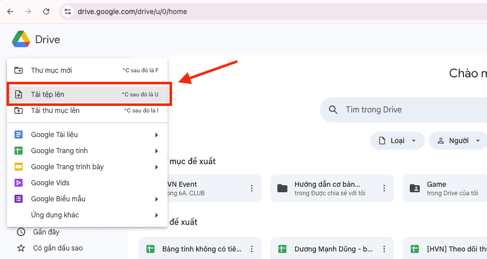This screenshot has height=259, width=487.
Task: Click the star icon in the sidebar
Action: coord(21,248)
